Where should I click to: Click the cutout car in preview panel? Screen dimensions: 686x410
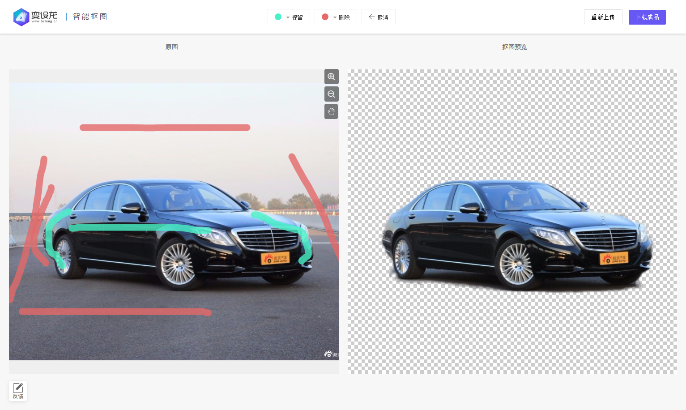point(517,236)
